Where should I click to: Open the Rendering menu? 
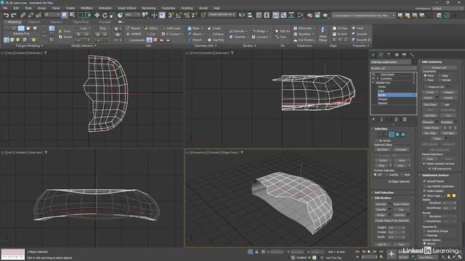point(148,8)
